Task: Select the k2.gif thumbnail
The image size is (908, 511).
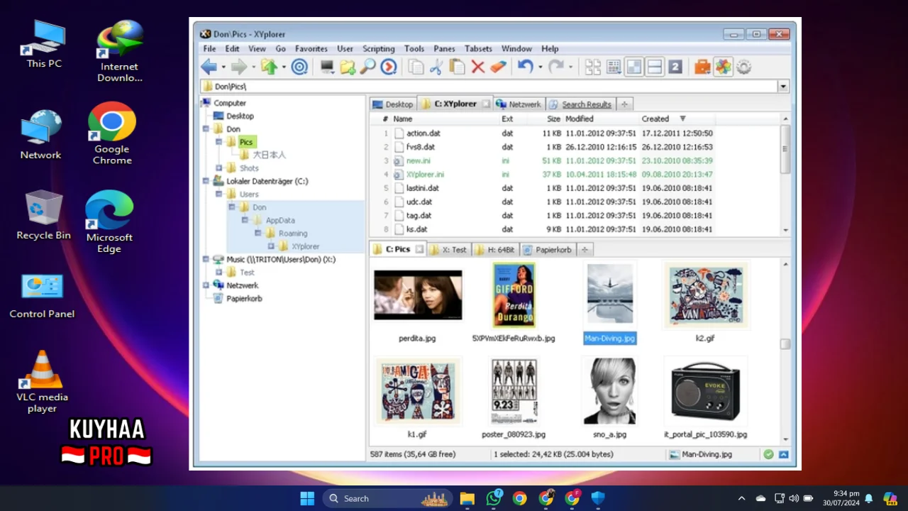Action: point(706,295)
